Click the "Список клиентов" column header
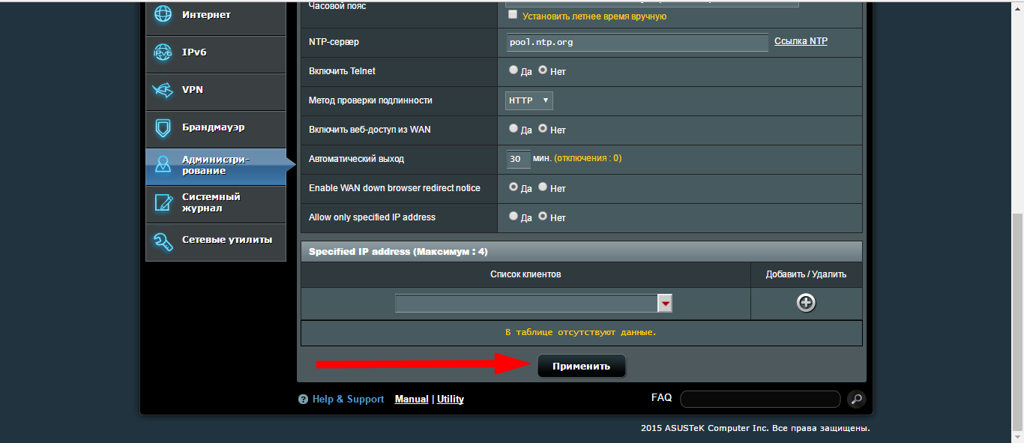Image resolution: width=1024 pixels, height=443 pixels. click(x=525, y=274)
